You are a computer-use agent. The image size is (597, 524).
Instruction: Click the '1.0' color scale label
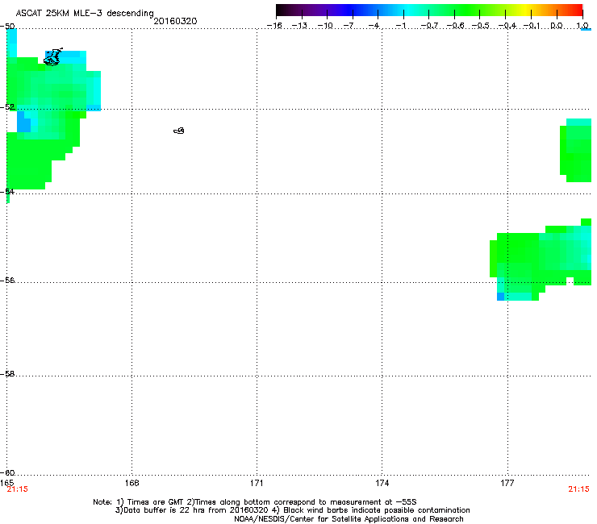coord(582,26)
